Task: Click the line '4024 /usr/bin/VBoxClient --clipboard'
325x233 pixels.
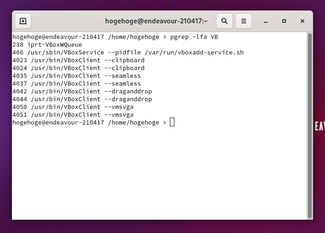Action: tap(78, 68)
